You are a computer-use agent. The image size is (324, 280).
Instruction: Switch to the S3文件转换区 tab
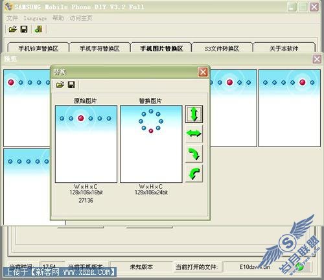pyautogui.click(x=222, y=48)
